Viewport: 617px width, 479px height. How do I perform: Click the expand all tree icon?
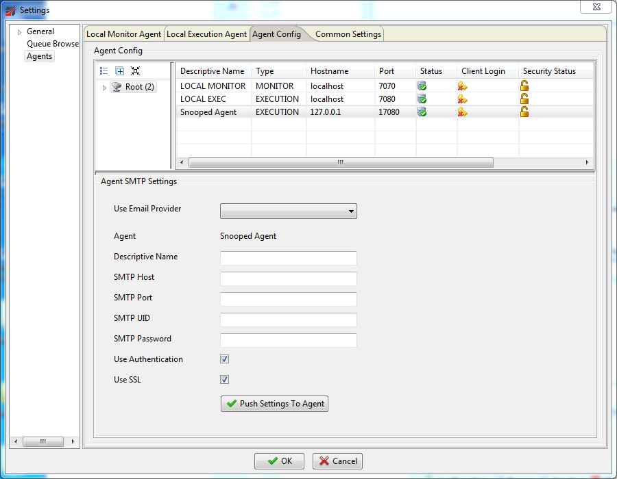(120, 70)
